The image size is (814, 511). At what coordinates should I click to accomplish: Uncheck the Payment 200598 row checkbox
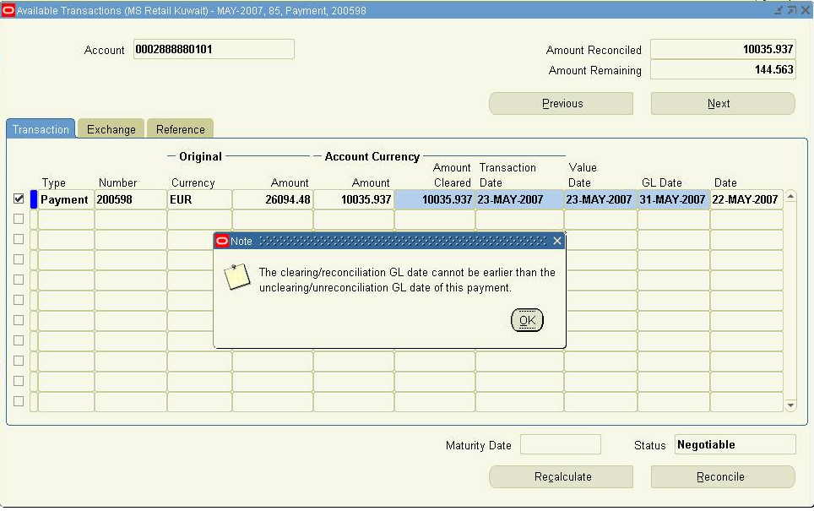[x=19, y=199]
